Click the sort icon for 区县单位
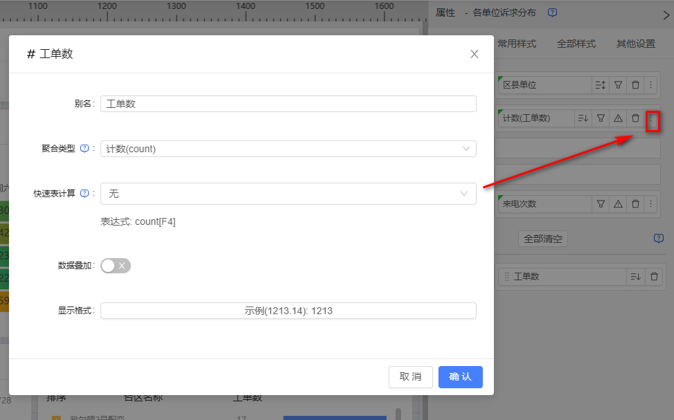The image size is (674, 420). (x=601, y=85)
